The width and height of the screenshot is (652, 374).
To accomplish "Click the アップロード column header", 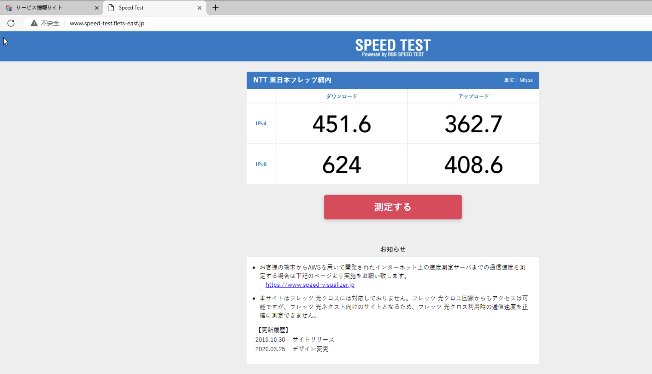I will tap(473, 96).
